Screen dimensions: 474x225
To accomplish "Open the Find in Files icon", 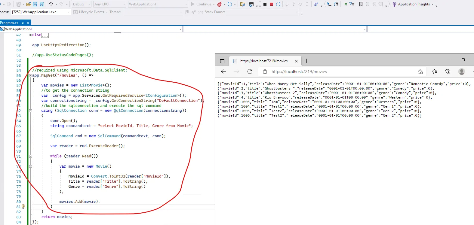I will click(x=242, y=4).
